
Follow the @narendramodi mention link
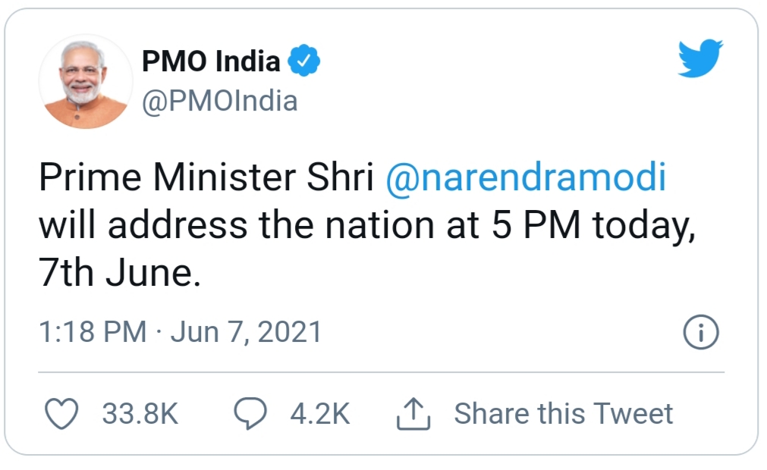(x=526, y=179)
